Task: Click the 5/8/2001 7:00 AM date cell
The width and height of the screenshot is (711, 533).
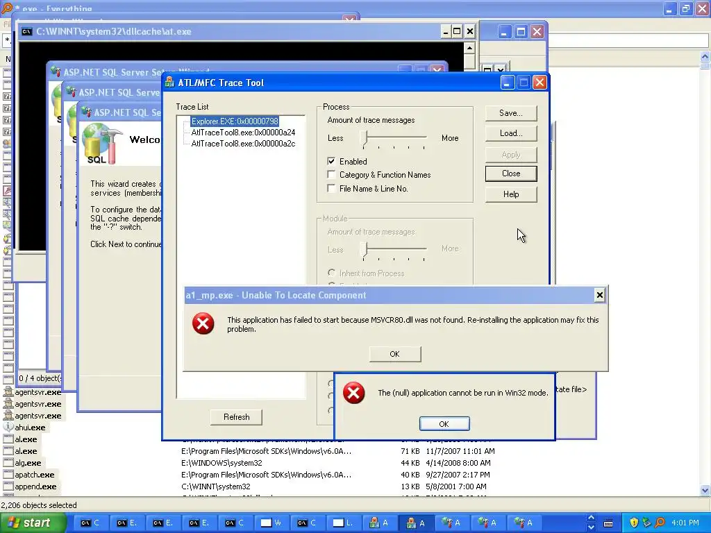Action: point(456,487)
